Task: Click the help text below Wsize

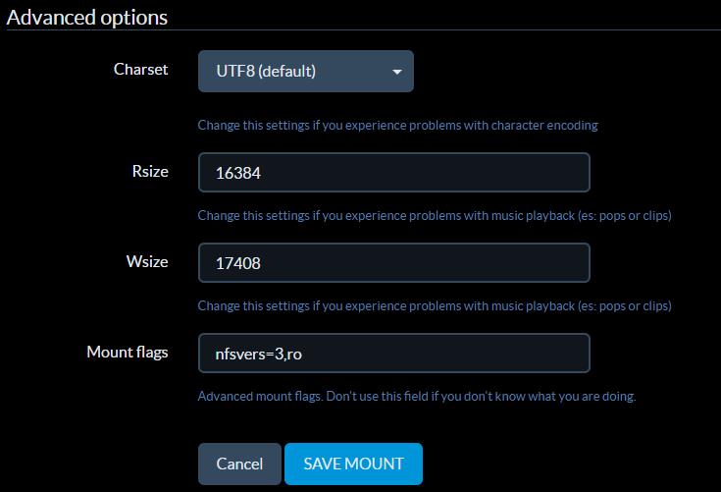Action: 434,305
